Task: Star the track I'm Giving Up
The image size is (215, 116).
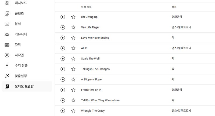Action: pyautogui.click(x=73, y=17)
